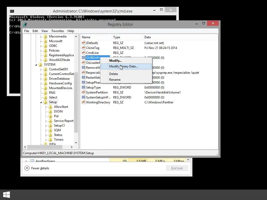Click the Pid folder icon
The height and width of the screenshot is (200, 267).
50,116
